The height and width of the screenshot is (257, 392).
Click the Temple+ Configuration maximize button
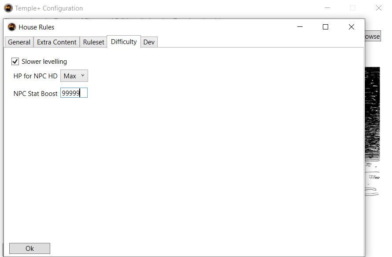(353, 8)
